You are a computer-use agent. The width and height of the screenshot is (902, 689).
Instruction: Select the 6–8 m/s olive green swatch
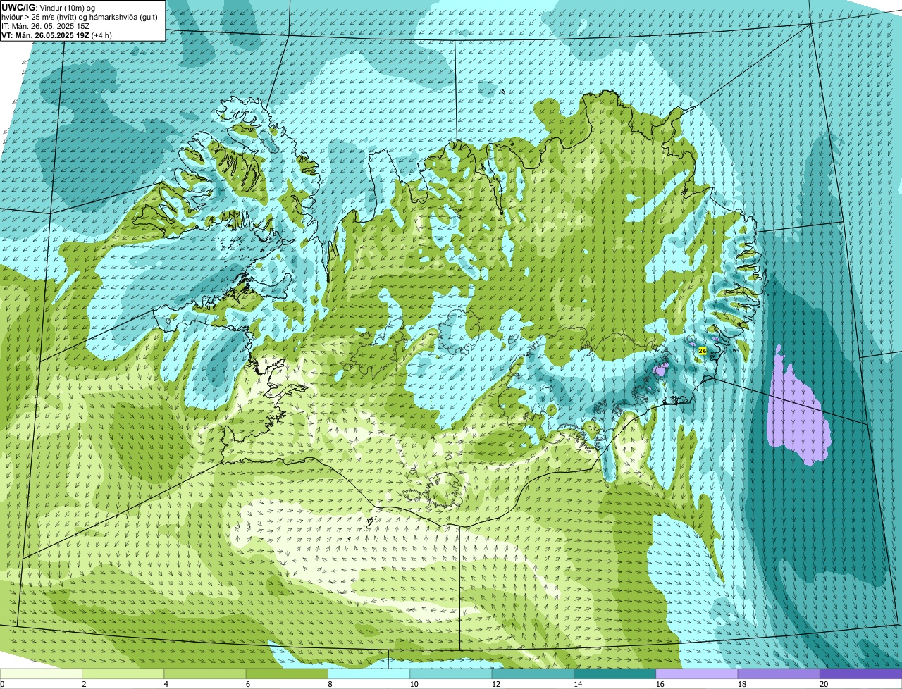(287, 674)
